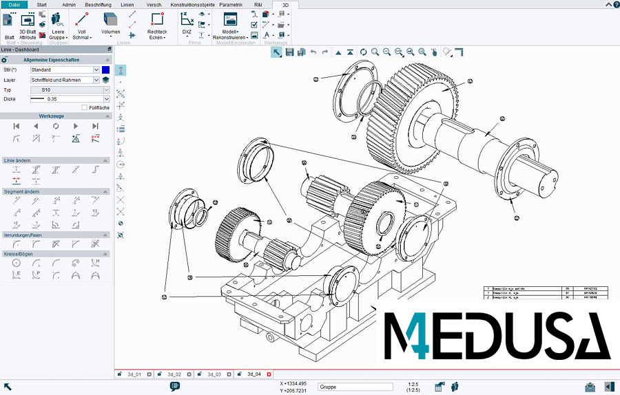Open the Datei menu
The image size is (620, 395).
[x=14, y=5]
